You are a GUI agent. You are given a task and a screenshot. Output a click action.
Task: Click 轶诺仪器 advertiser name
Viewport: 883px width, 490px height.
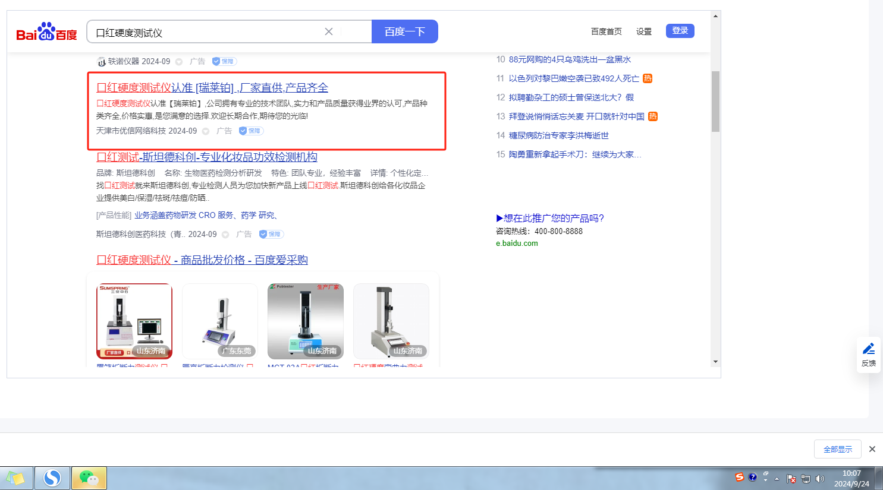(x=124, y=61)
